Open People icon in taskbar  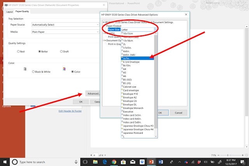[x=171, y=162]
